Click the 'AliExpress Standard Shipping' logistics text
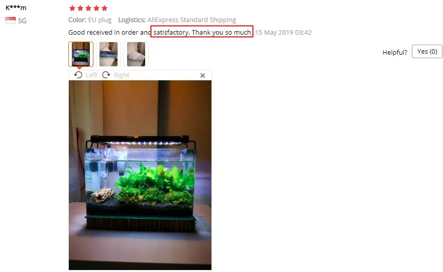 191,20
